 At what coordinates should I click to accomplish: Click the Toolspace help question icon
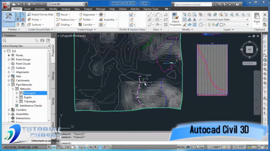point(48,40)
